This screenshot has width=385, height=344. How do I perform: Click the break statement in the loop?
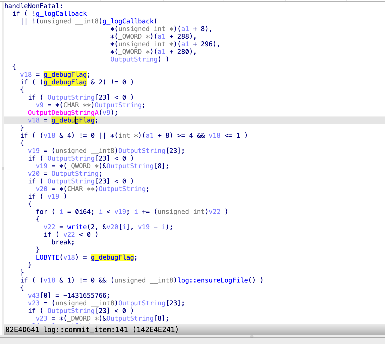tap(63, 242)
